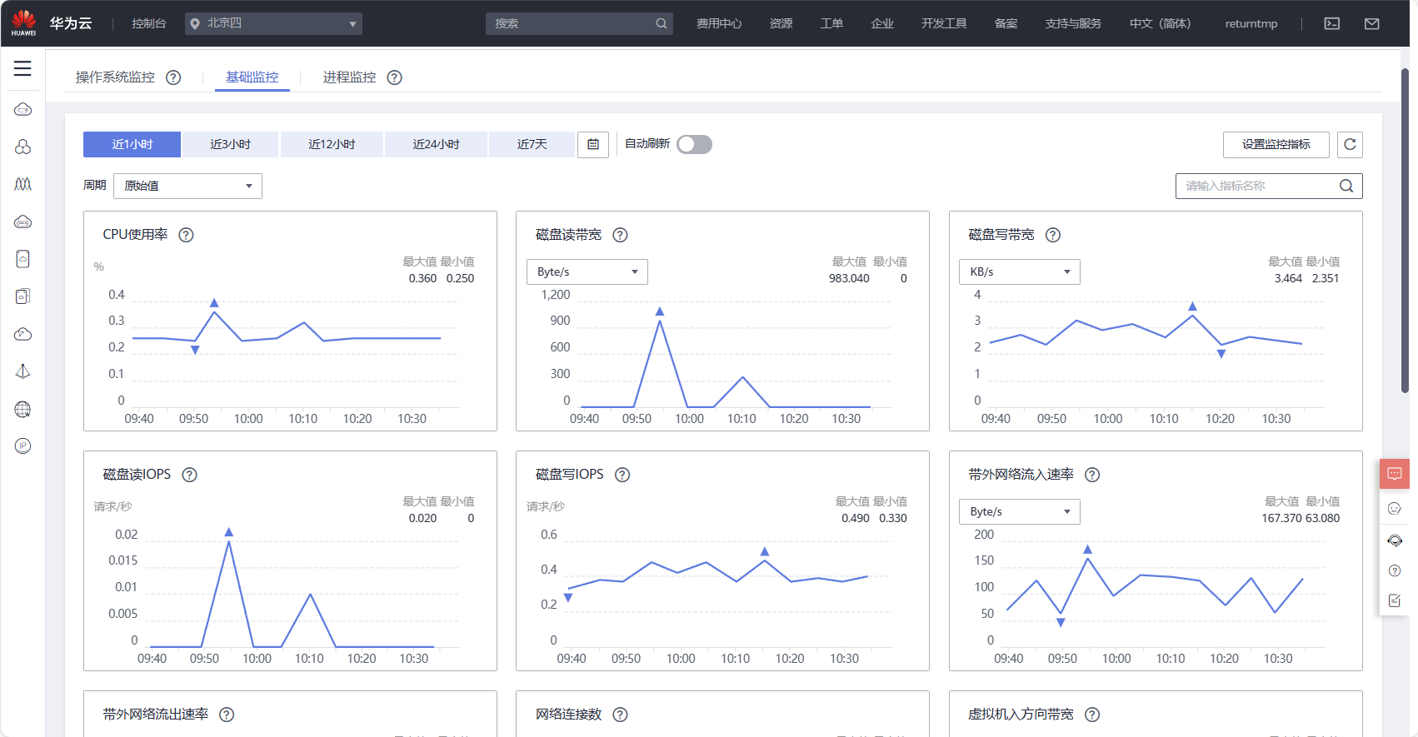Open the calendar date range picker
Screen dimensions: 1418x737
click(x=593, y=144)
